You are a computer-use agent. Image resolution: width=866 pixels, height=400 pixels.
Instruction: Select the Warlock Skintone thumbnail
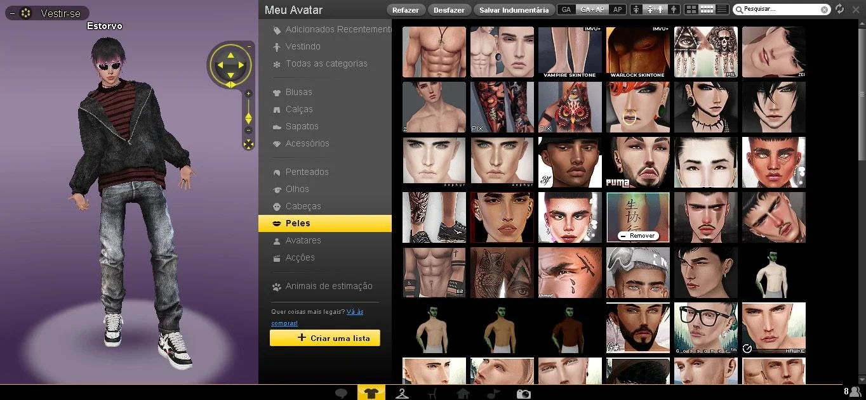pos(637,52)
